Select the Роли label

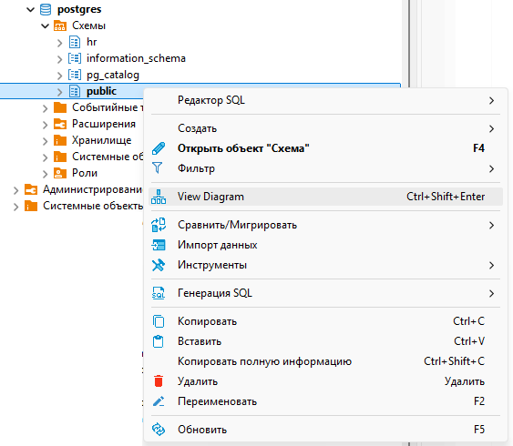pos(85,173)
